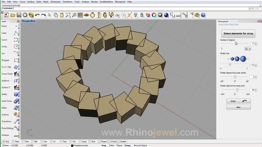Enable the Quad osnap checkbox
The image size is (262, 147).
(80, 142)
